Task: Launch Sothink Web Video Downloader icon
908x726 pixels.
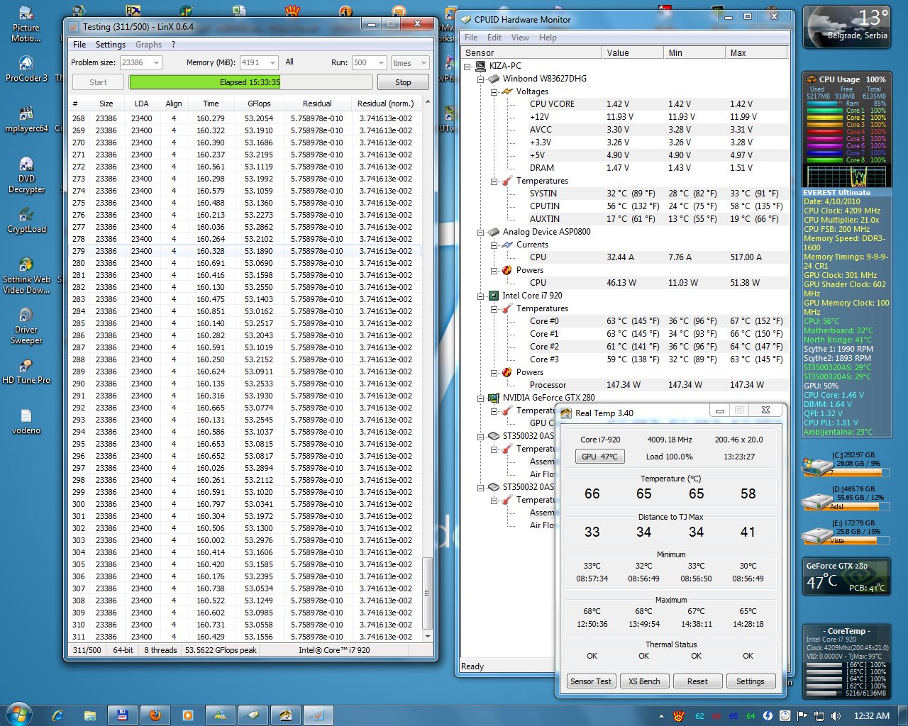Action: pos(26,276)
